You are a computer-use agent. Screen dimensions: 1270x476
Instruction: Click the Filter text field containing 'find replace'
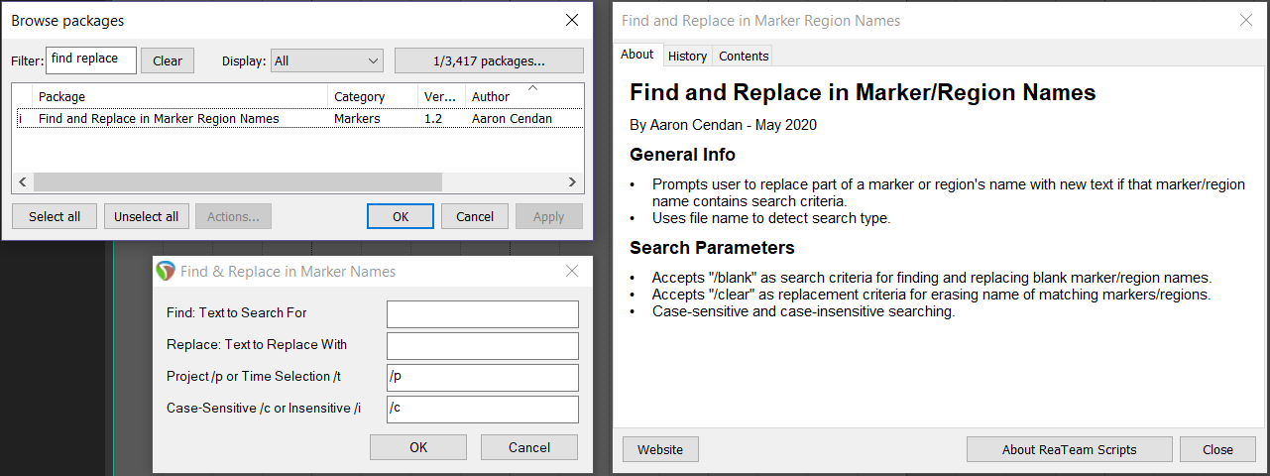pyautogui.click(x=91, y=59)
